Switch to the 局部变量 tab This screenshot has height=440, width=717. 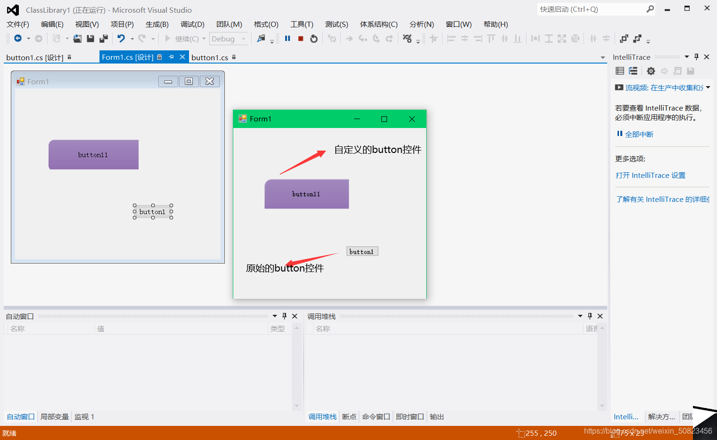pyautogui.click(x=55, y=417)
